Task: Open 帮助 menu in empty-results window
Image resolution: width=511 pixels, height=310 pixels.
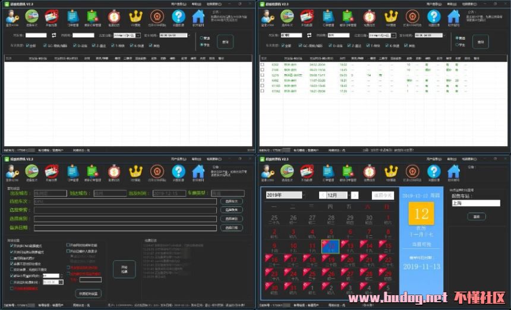Action: point(196,4)
